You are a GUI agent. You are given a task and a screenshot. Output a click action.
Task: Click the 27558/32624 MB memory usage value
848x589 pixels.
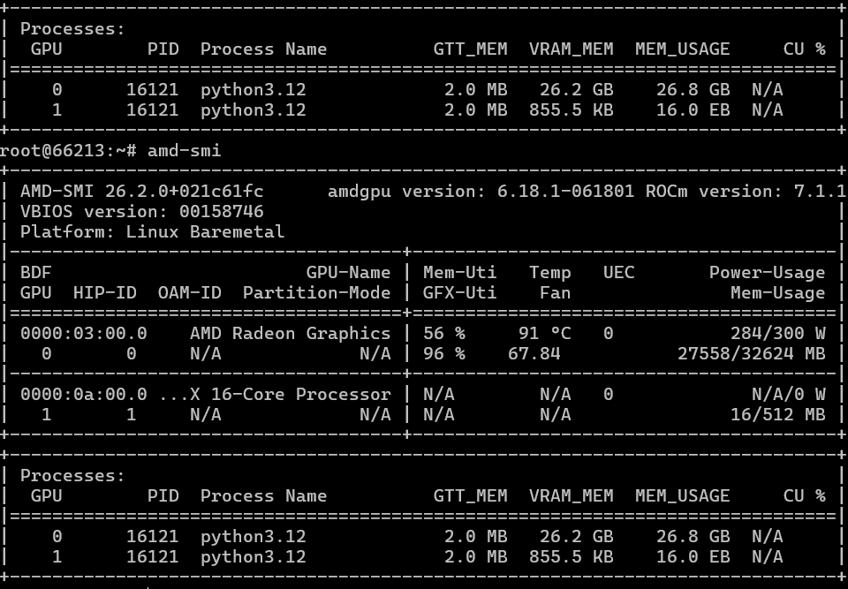[751, 354]
